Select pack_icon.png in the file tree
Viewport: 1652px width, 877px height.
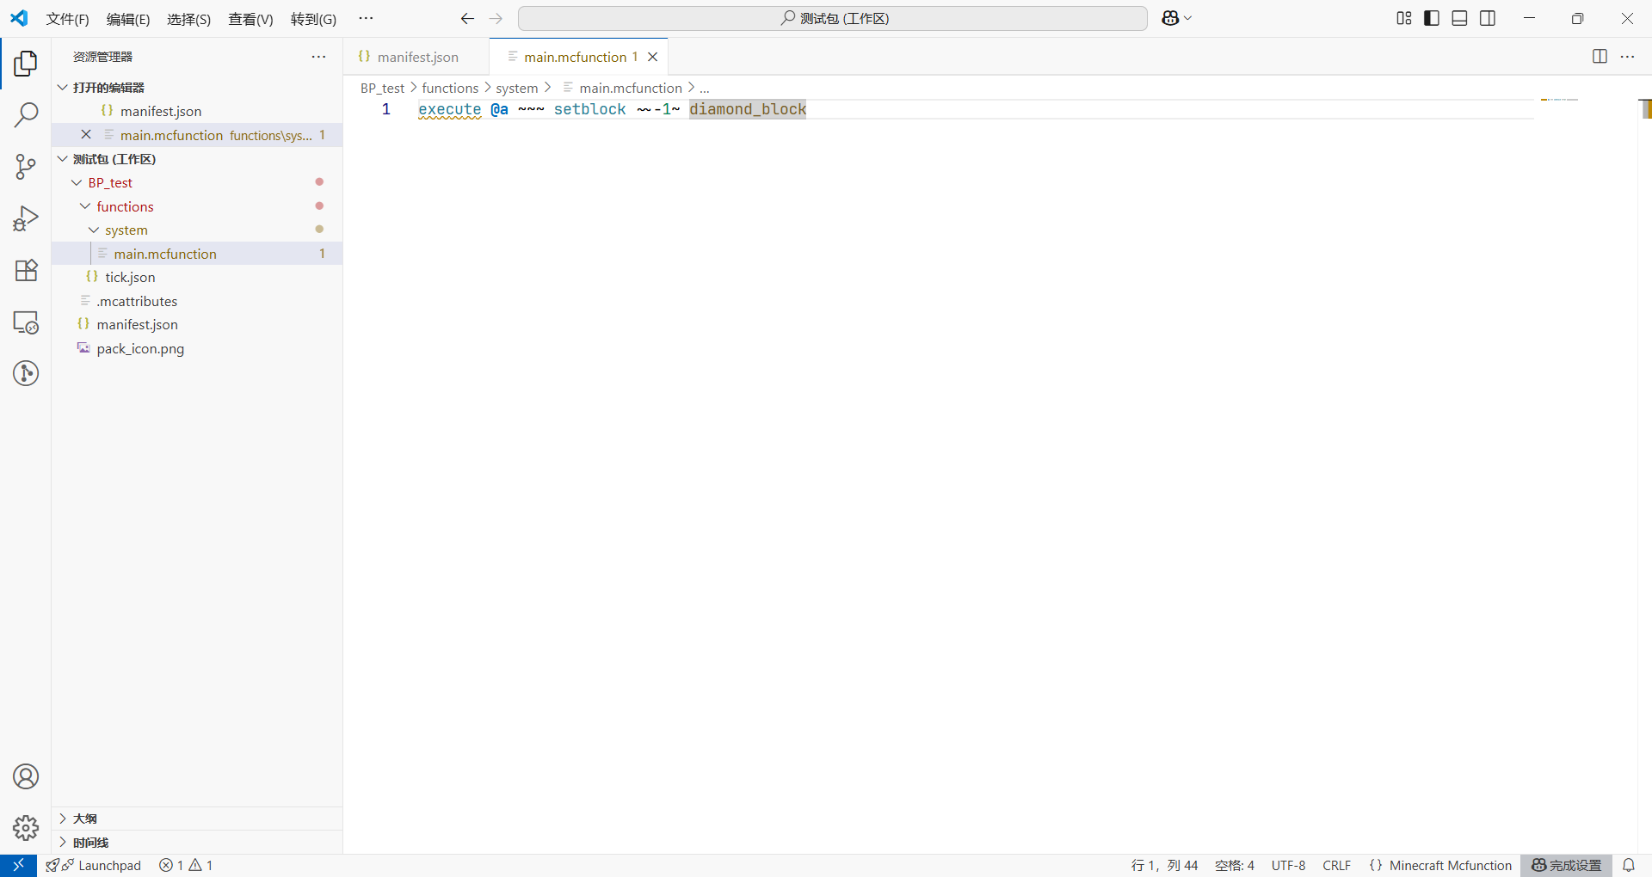tap(197, 348)
